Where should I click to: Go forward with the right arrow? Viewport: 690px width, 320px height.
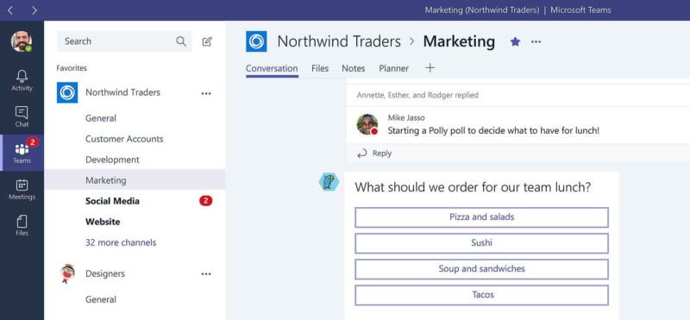[x=34, y=10]
